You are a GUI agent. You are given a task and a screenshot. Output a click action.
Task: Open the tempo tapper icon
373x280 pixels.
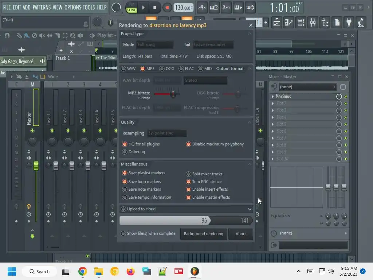[361, 23]
